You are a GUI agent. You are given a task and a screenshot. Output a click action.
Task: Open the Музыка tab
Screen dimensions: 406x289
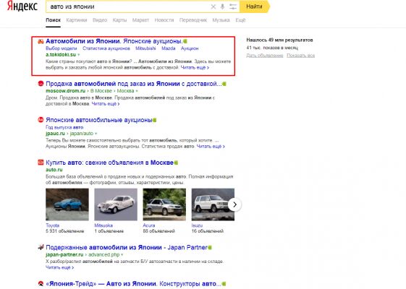tap(221, 20)
